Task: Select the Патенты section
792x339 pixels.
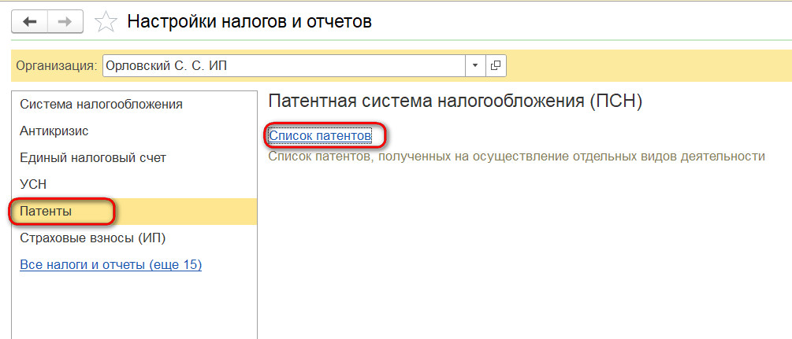Action: point(134,212)
